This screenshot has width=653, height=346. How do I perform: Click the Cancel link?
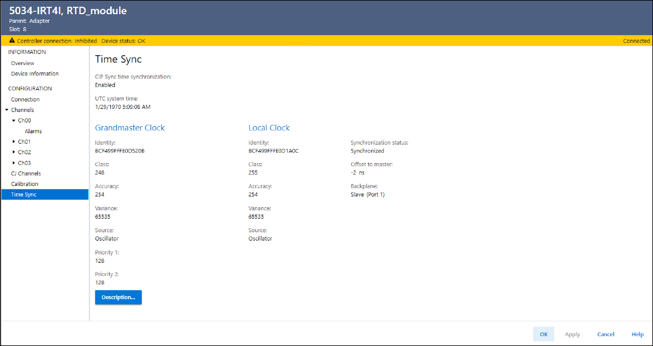click(605, 334)
